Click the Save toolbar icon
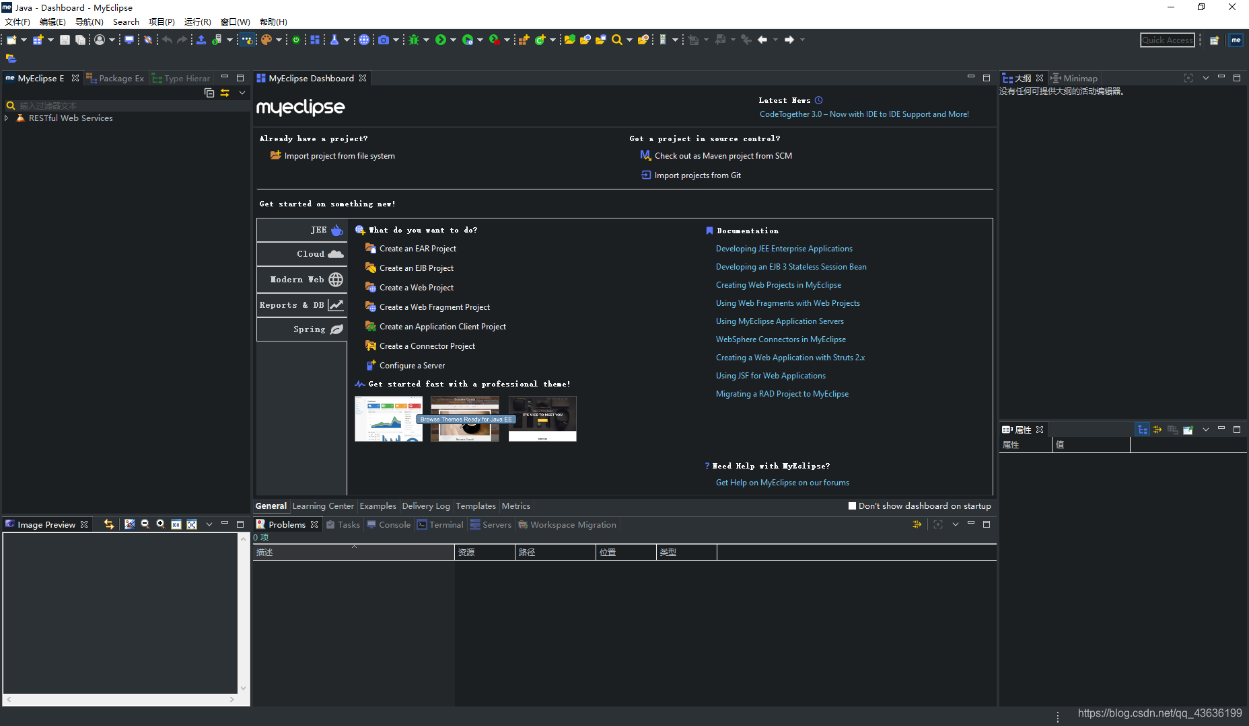Image resolution: width=1249 pixels, height=726 pixels. click(x=65, y=40)
